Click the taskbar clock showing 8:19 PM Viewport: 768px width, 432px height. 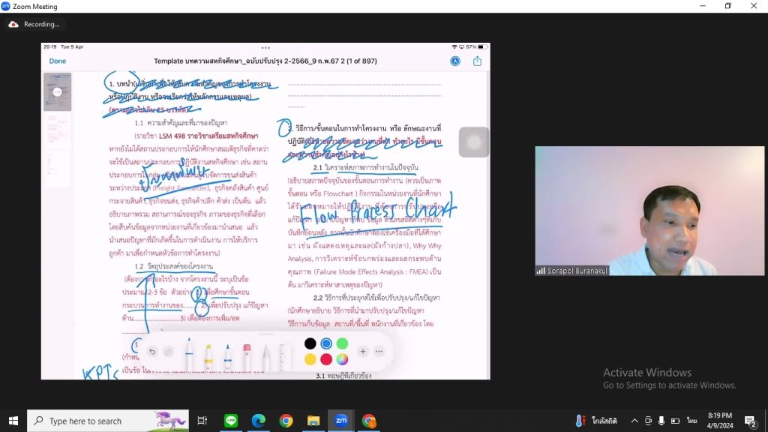tap(720, 421)
